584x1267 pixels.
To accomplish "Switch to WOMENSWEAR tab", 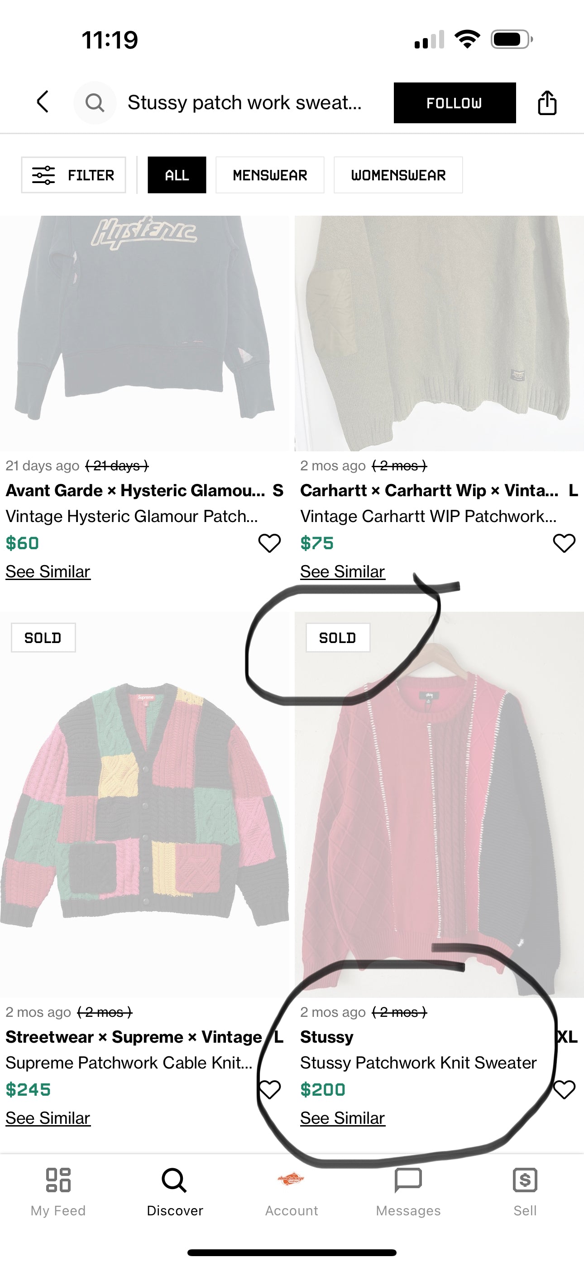I will tap(397, 175).
